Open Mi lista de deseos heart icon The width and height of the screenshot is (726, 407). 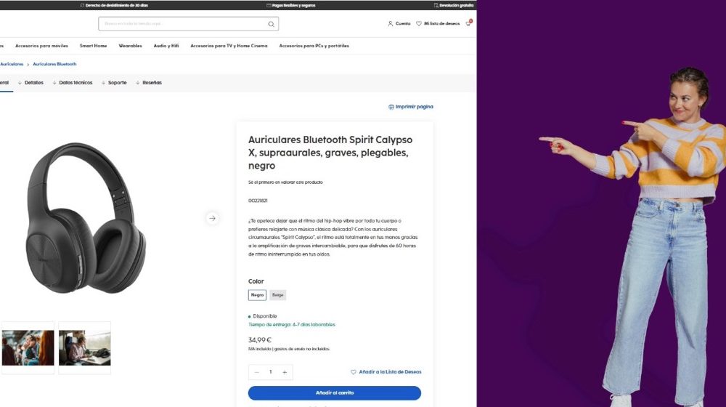(419, 24)
